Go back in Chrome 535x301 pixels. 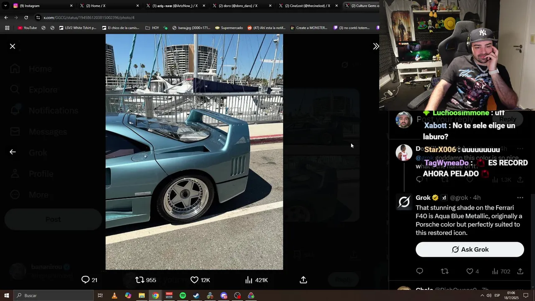coord(6,18)
